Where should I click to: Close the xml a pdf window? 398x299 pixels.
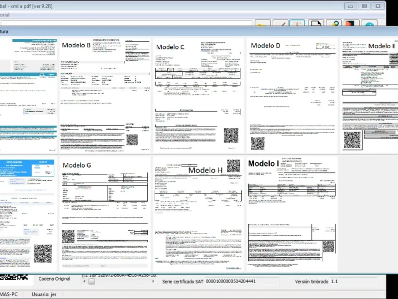click(x=378, y=6)
